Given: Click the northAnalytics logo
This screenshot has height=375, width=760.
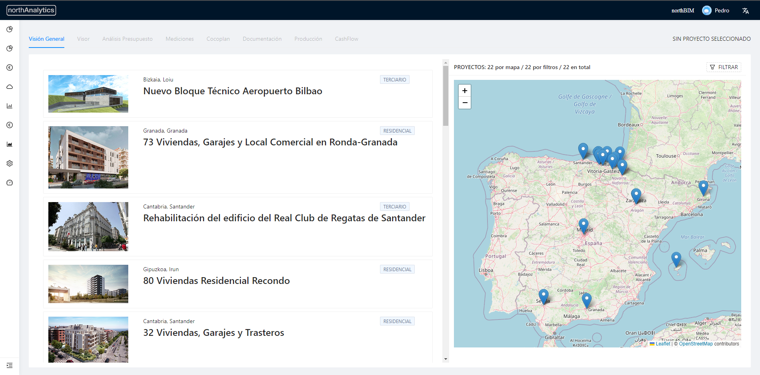Looking at the screenshot, I should tap(31, 10).
